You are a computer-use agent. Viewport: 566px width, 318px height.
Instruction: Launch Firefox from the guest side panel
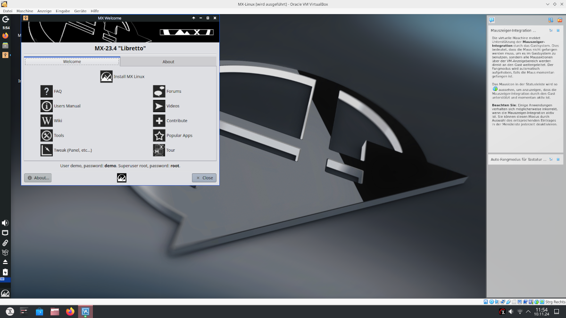(6, 36)
